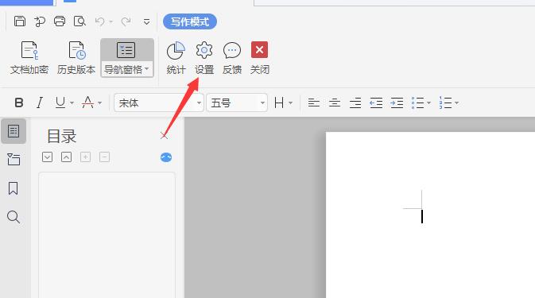Decrease paragraph indent
Screen dimensions: 535x298
point(376,103)
